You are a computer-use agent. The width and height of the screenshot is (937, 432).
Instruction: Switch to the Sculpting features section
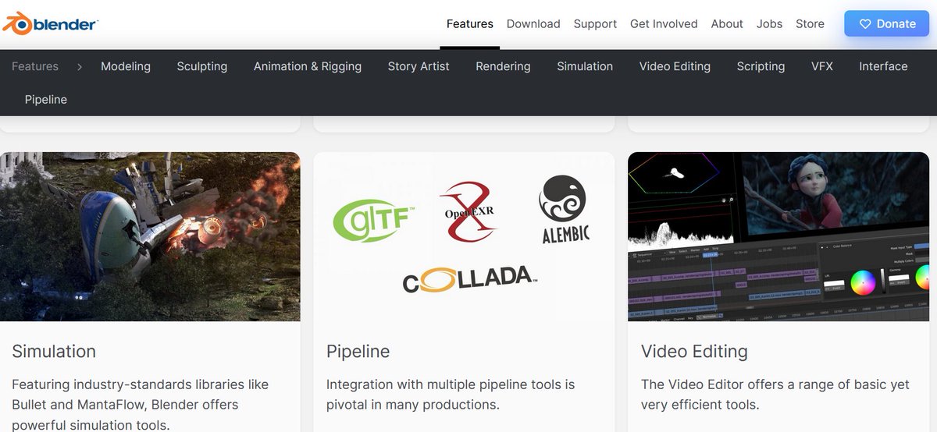202,66
